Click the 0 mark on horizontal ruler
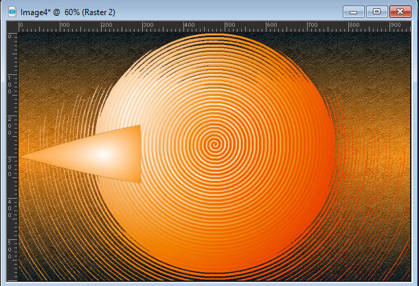 coord(21,26)
